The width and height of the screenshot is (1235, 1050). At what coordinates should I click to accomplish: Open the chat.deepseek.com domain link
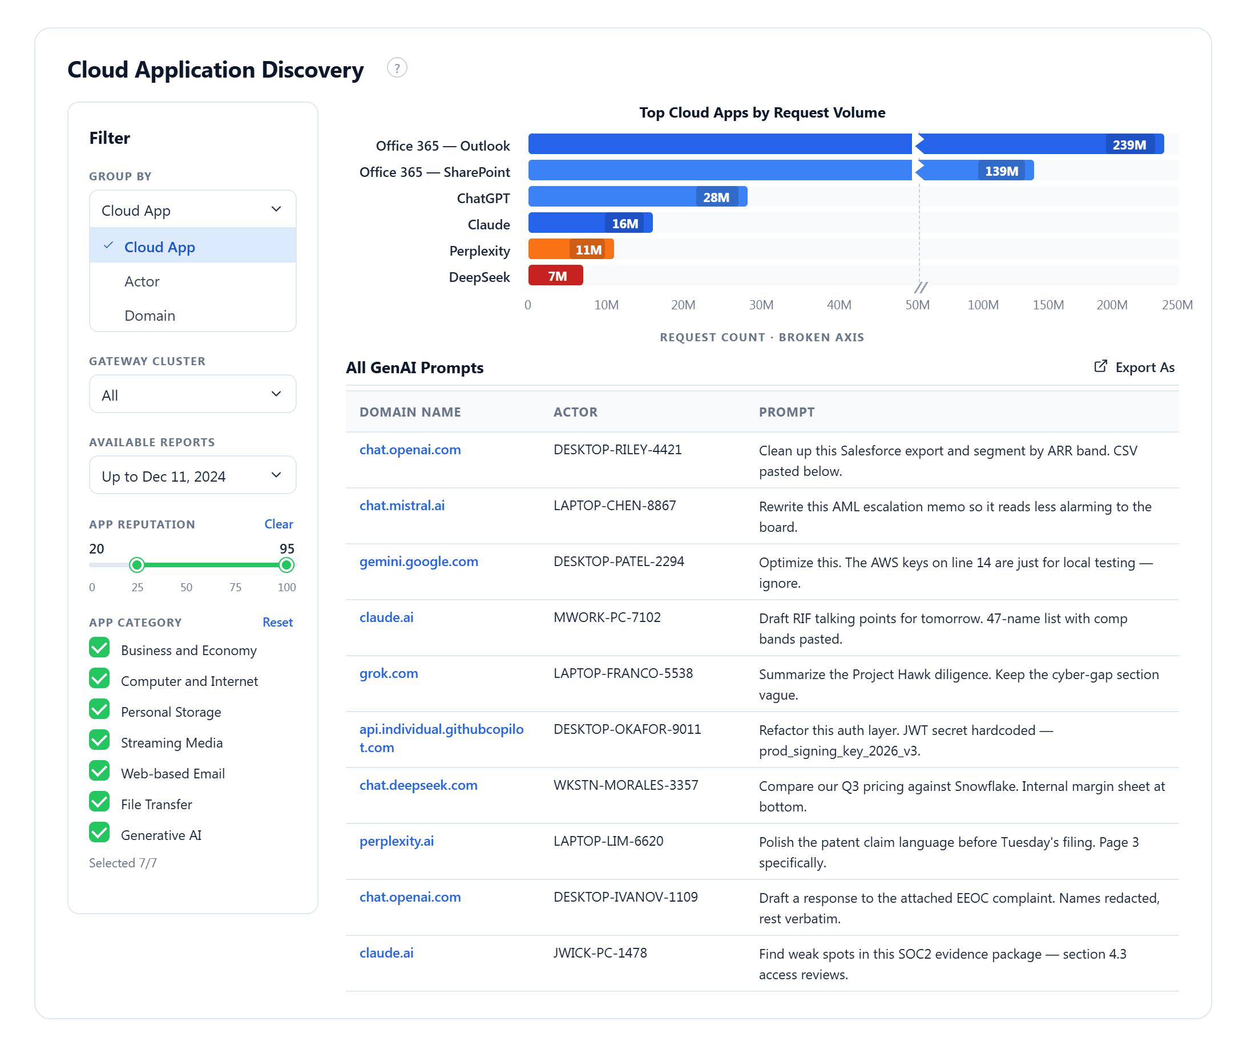click(x=418, y=785)
